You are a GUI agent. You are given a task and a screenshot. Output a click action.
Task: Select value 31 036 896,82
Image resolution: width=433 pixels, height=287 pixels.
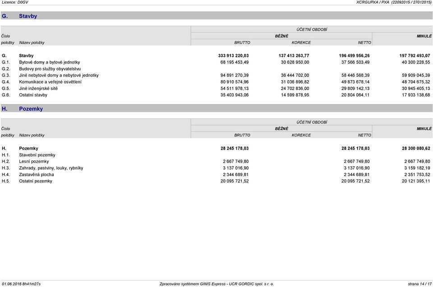tap(295, 82)
